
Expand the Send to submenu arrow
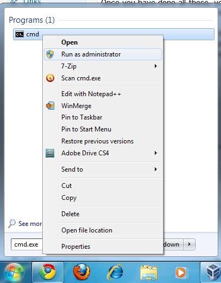point(156,169)
